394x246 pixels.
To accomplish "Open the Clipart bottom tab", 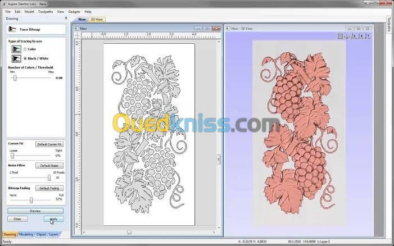I will tap(41, 234).
